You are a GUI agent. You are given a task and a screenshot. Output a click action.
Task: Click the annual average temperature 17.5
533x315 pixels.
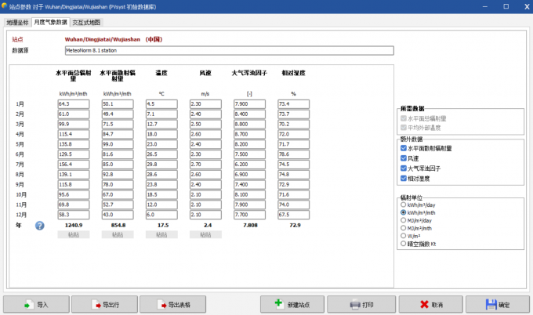(x=163, y=226)
